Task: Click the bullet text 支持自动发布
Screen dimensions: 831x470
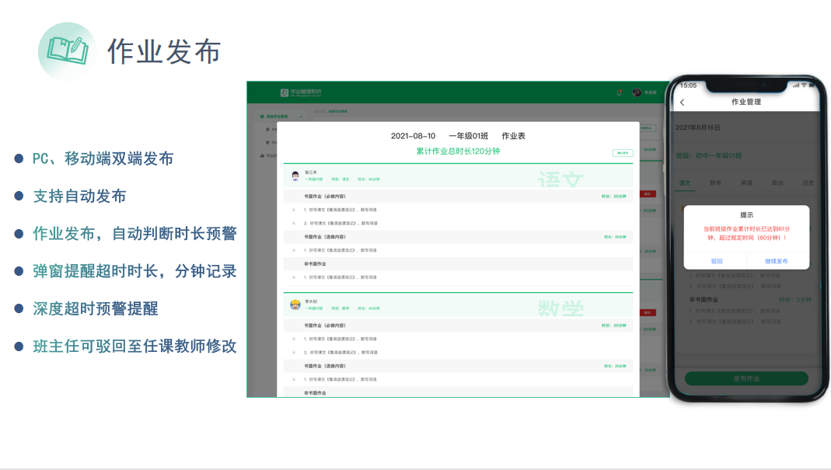Action: pyautogui.click(x=79, y=197)
